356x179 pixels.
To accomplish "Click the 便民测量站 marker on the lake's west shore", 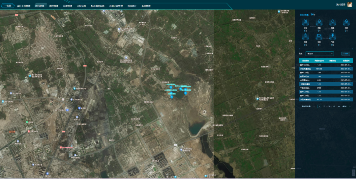I will pos(172,93).
